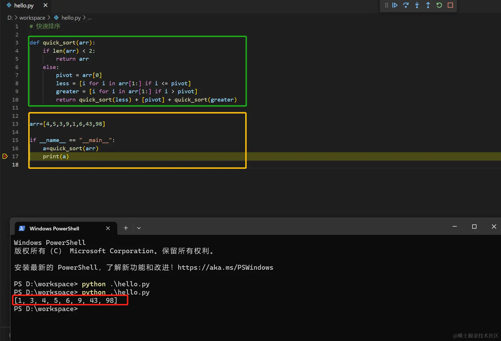The image size is (501, 341).
Task: Click line number 13 in the gutter
Action: pyautogui.click(x=15, y=124)
